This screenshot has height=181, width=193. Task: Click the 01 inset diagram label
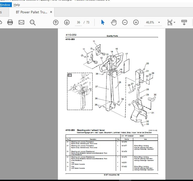[x=70, y=75]
